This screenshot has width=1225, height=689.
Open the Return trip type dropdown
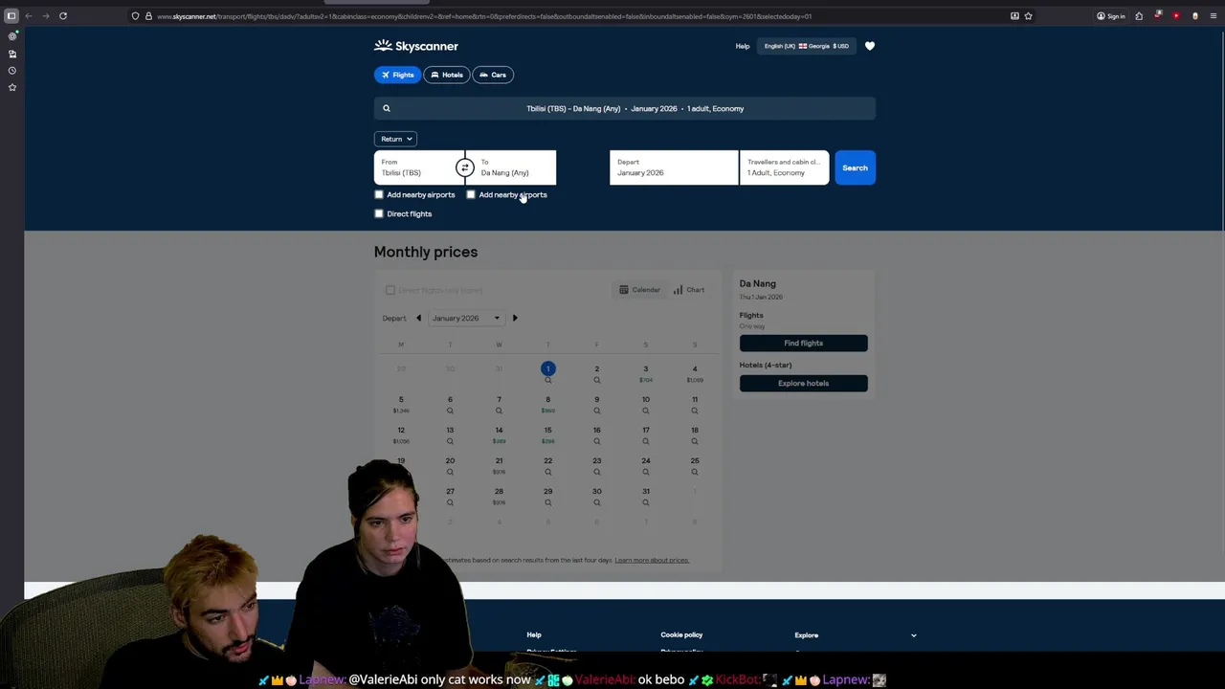tap(395, 139)
